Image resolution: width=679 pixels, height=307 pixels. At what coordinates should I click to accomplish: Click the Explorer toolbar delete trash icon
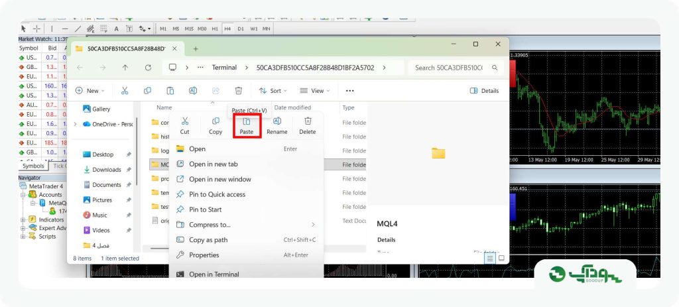239,90
